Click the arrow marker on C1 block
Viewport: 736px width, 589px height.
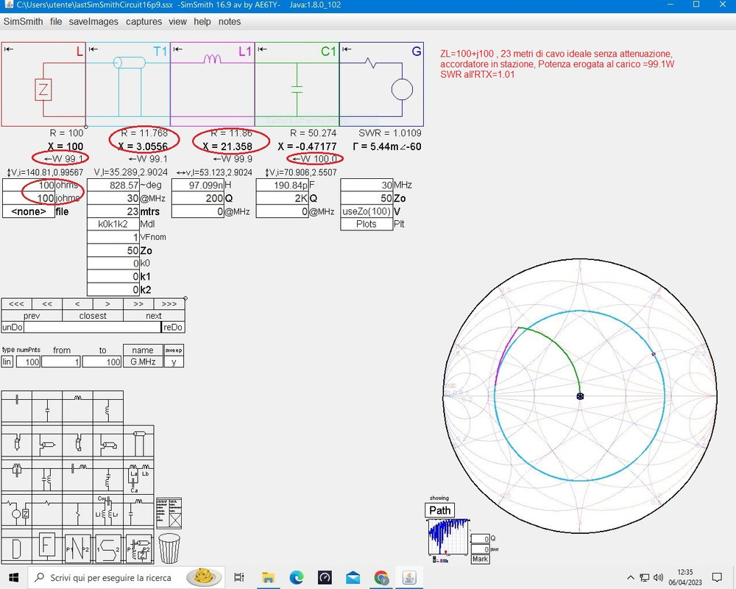pyautogui.click(x=263, y=49)
